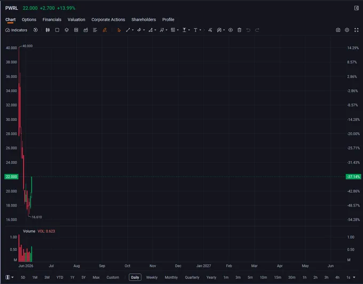Delete drawings with the trash icon
The width and height of the screenshot is (363, 284).
pos(239,30)
